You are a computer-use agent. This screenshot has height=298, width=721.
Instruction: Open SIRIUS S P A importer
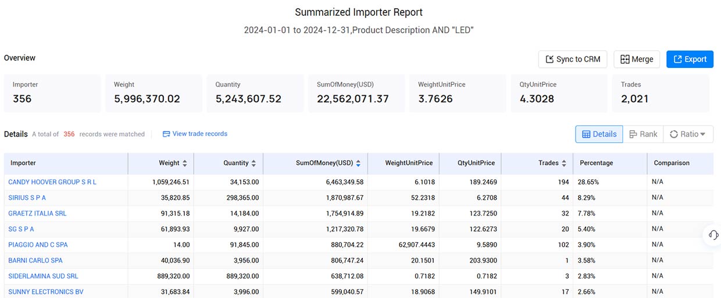click(x=27, y=198)
